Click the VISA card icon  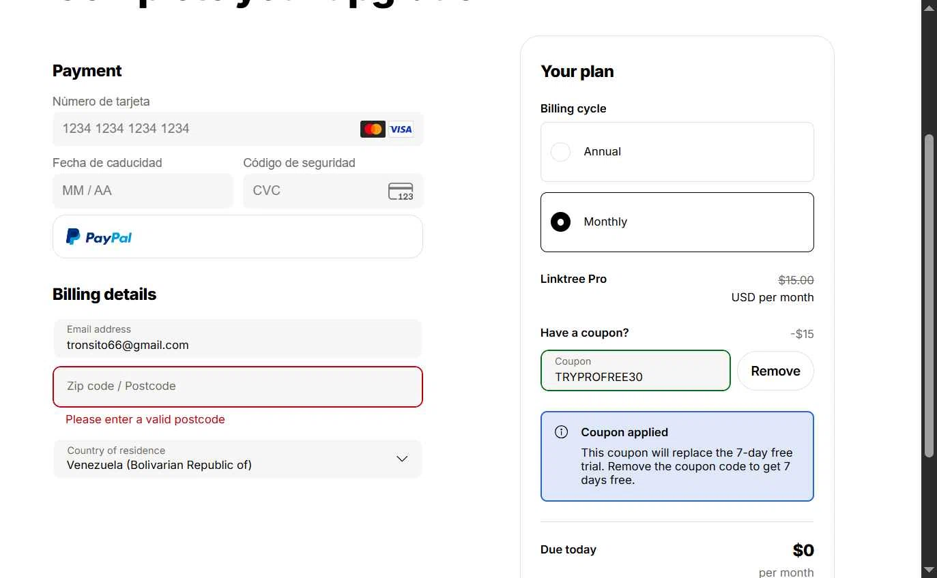401,129
